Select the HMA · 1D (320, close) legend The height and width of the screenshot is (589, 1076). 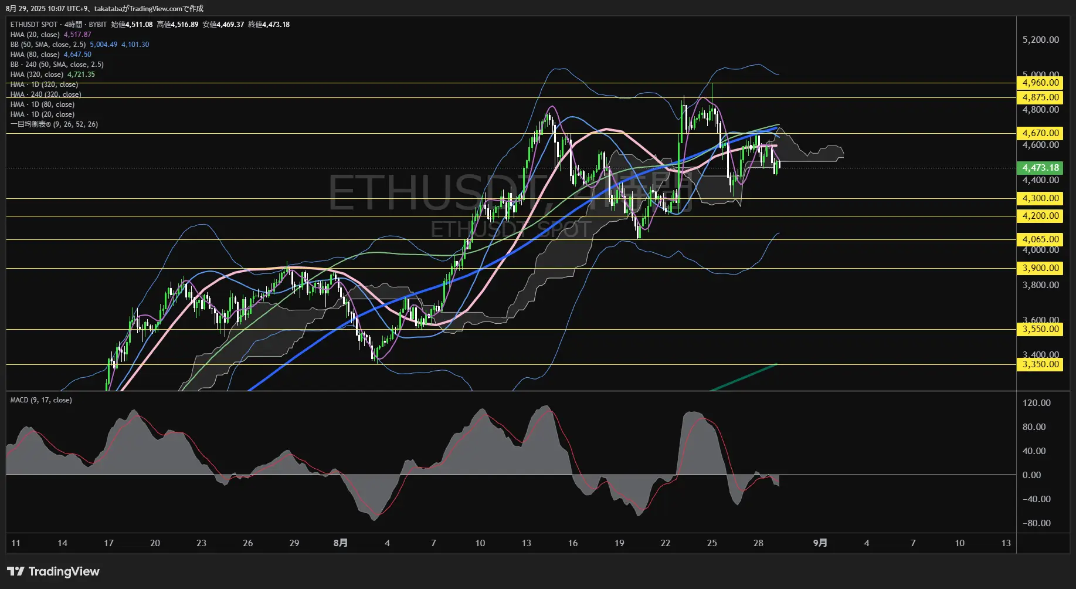pos(44,84)
